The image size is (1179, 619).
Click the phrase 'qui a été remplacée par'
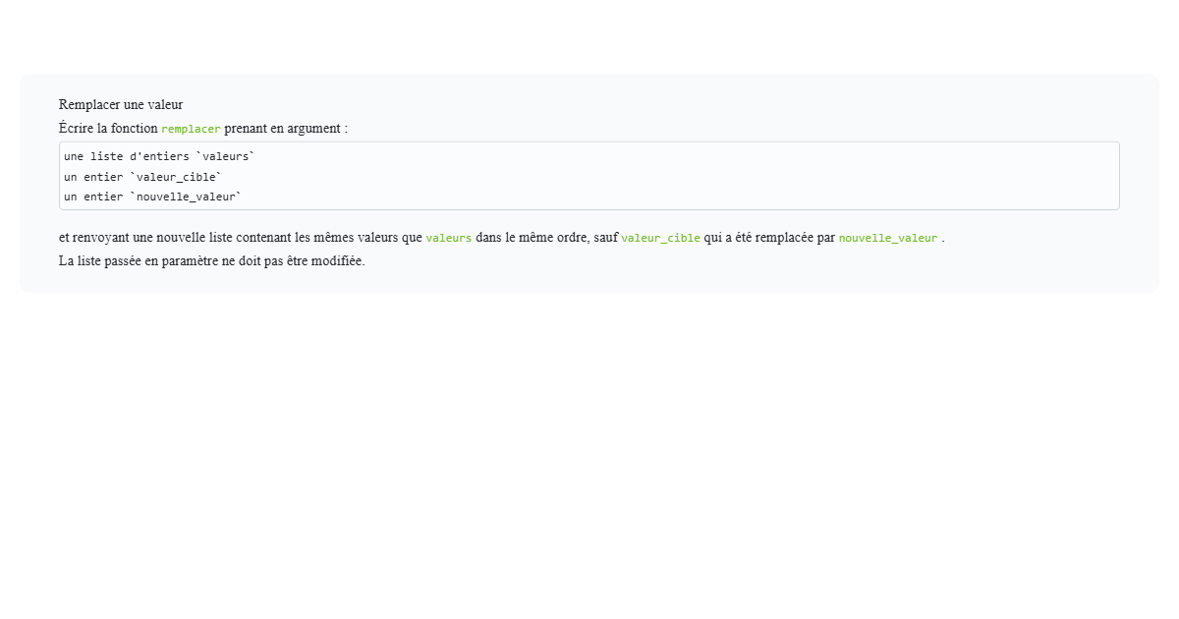(x=766, y=237)
